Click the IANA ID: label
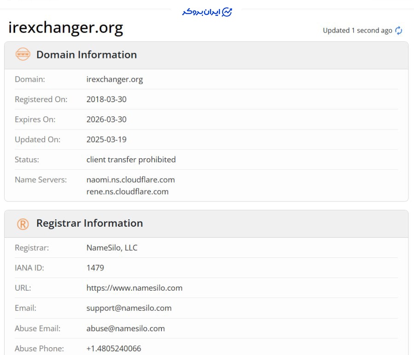 point(29,268)
